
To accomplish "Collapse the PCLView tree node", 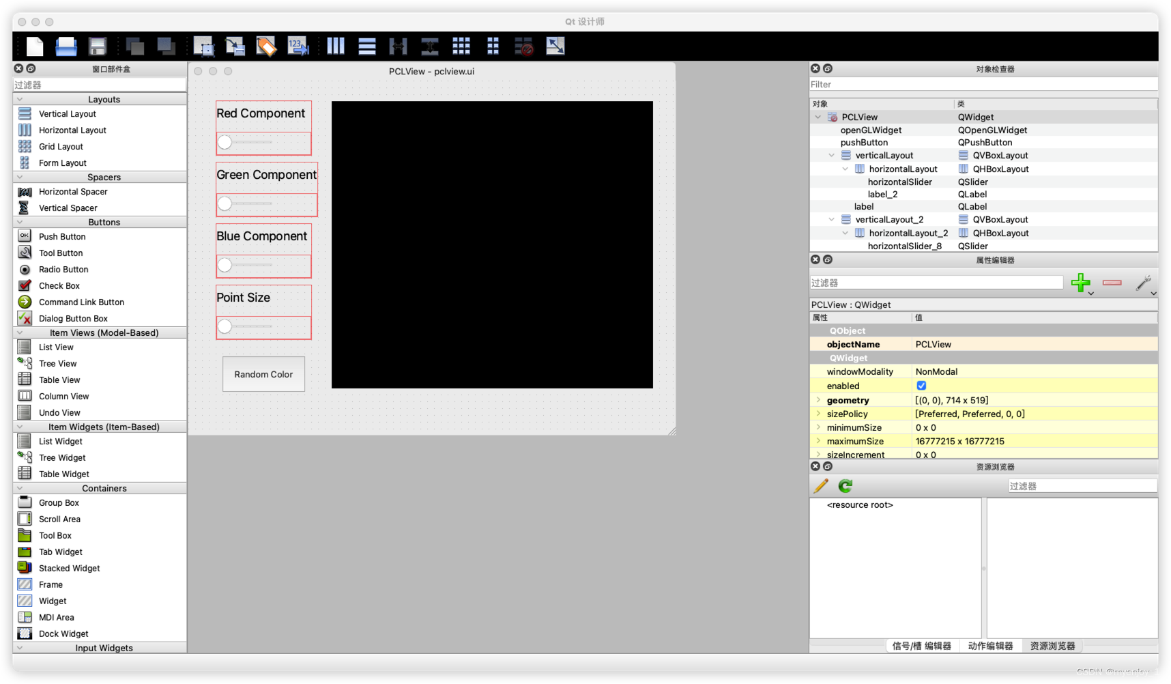I will click(818, 117).
